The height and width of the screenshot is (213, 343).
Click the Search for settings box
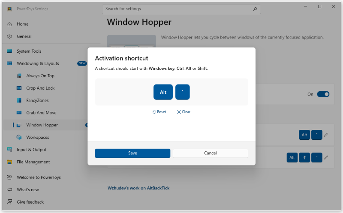pos(181,9)
